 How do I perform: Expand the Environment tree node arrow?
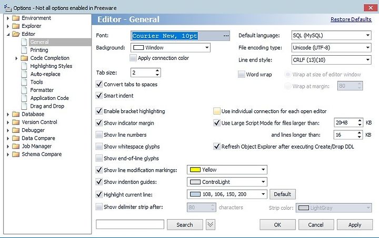pyautogui.click(x=8, y=18)
